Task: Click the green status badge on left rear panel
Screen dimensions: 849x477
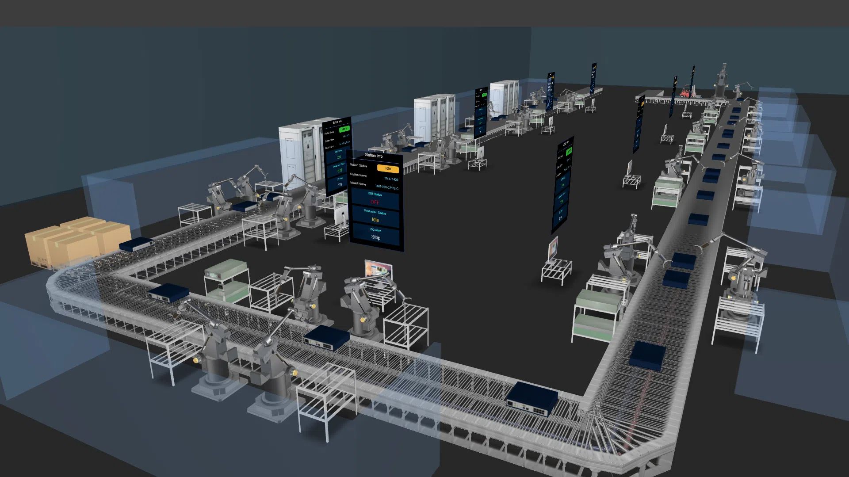Action: (344, 129)
